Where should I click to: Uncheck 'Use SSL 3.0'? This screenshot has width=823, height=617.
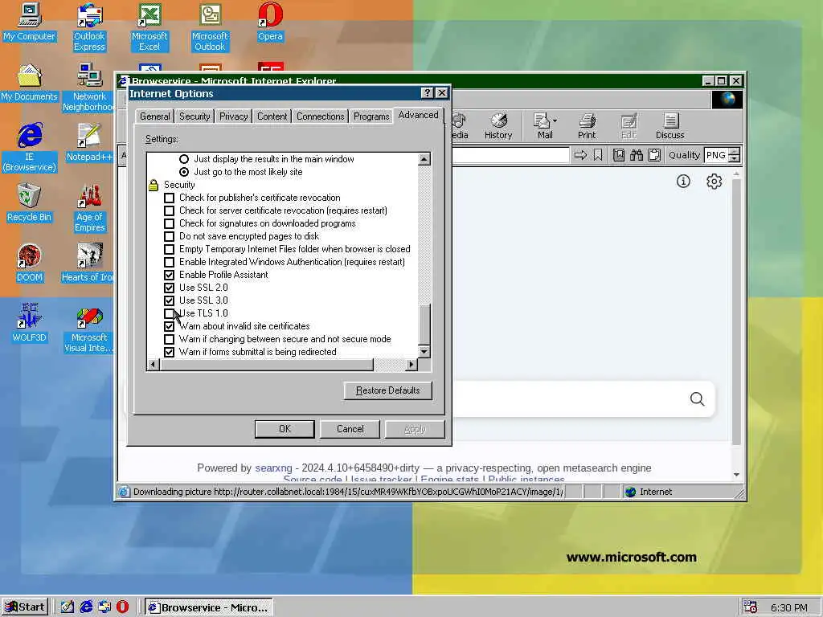pyautogui.click(x=169, y=300)
